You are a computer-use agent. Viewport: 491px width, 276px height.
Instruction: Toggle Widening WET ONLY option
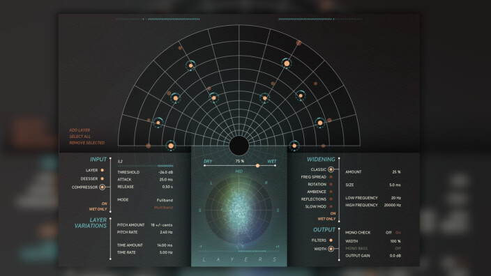(326, 219)
